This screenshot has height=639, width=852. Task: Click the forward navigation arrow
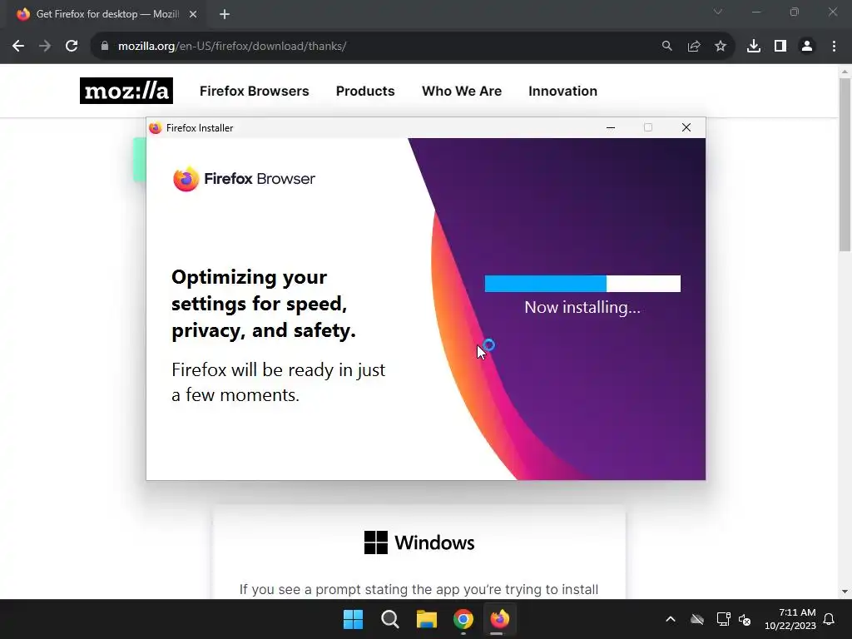pyautogui.click(x=45, y=47)
